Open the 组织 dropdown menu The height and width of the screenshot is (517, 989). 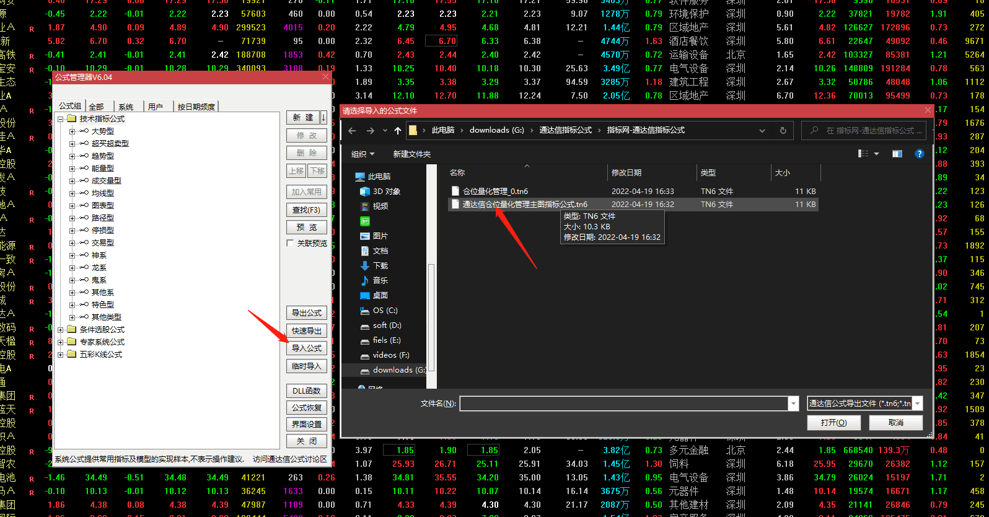(363, 154)
